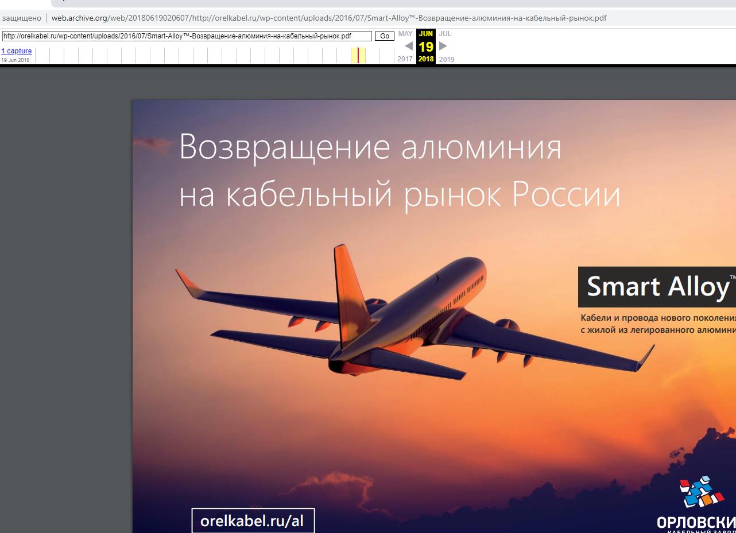Click the text "Кабели и провода нового поколения"

pyautogui.click(x=658, y=318)
